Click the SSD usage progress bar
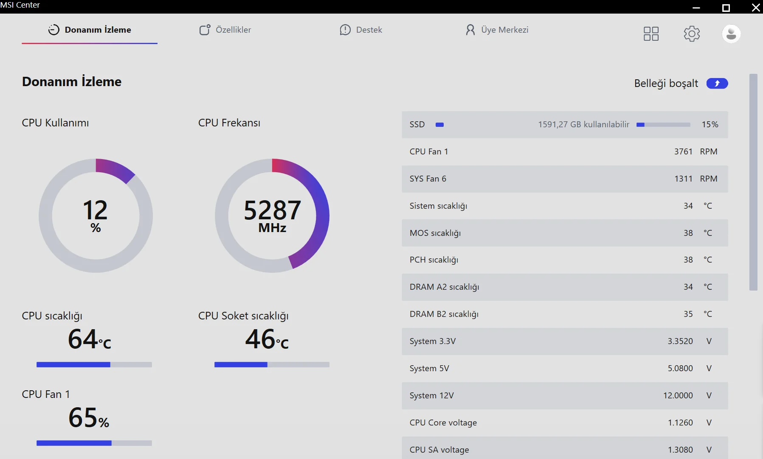 tap(663, 125)
